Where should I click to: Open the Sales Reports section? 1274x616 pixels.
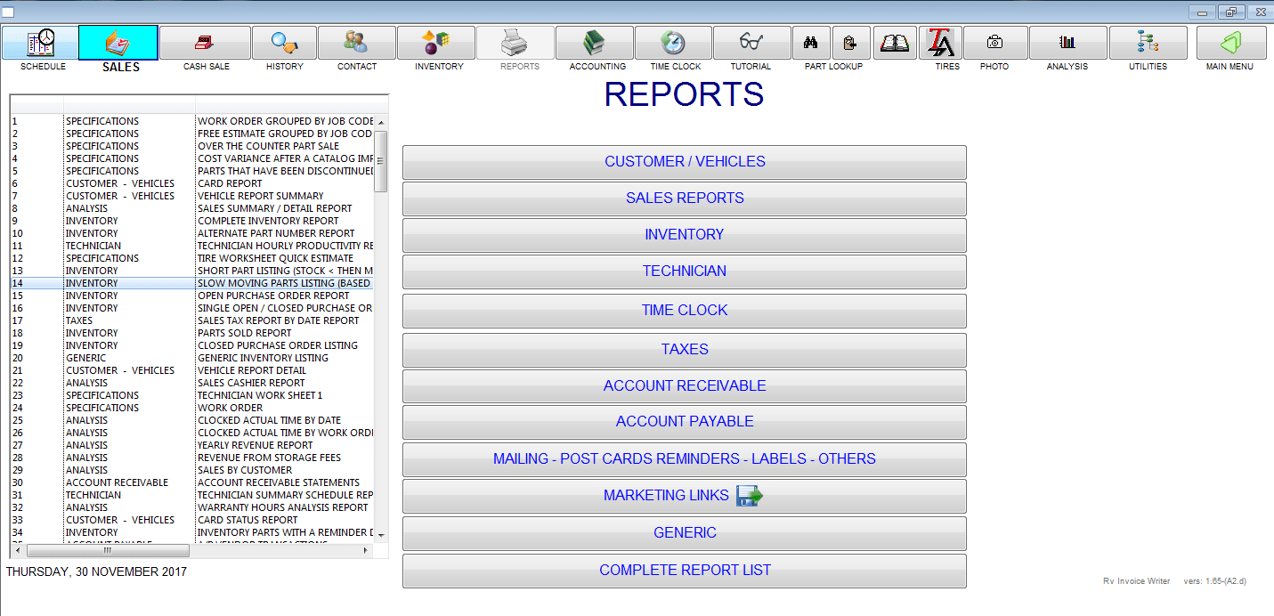click(684, 198)
